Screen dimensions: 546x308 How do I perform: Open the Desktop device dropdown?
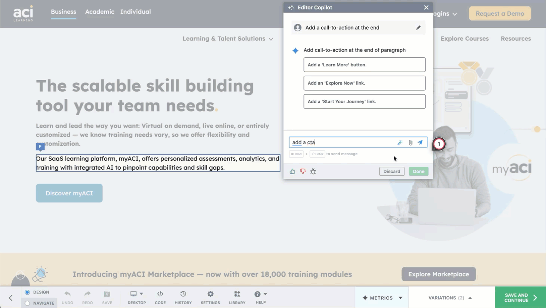[136, 298]
